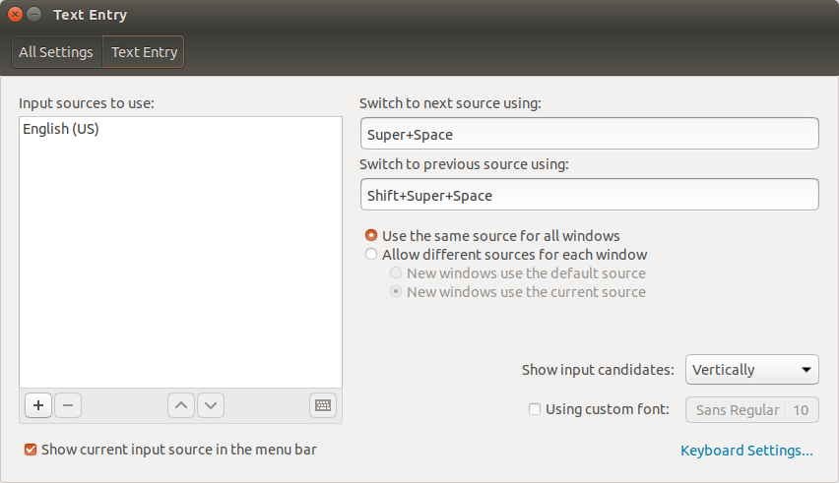Move input source up with arrow icon
839x483 pixels.
tap(181, 405)
